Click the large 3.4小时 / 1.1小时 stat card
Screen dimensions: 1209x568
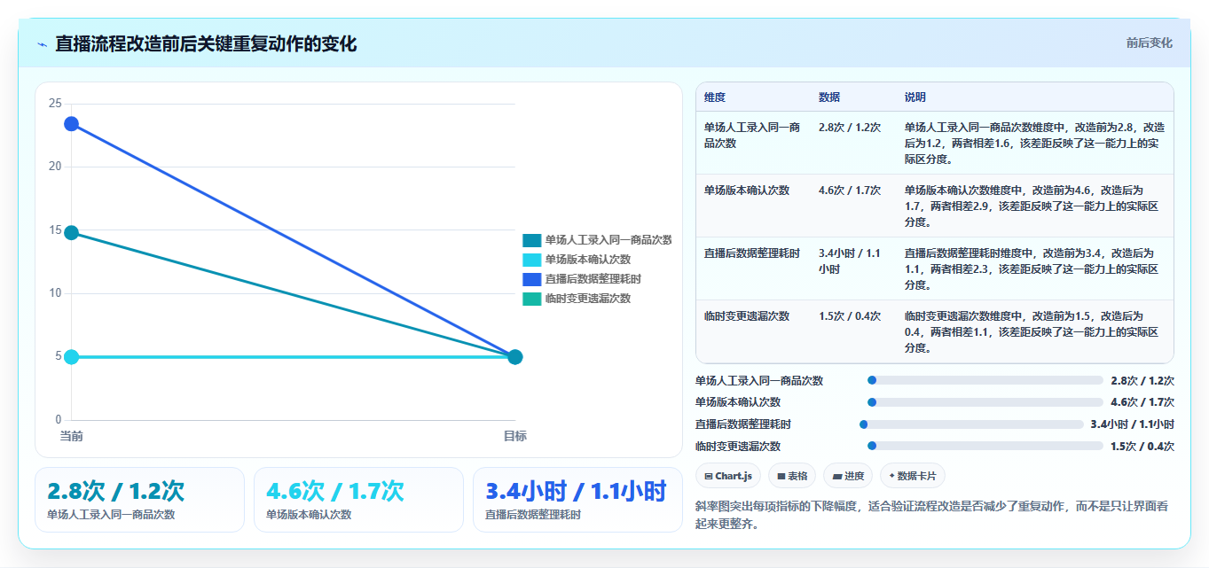577,500
